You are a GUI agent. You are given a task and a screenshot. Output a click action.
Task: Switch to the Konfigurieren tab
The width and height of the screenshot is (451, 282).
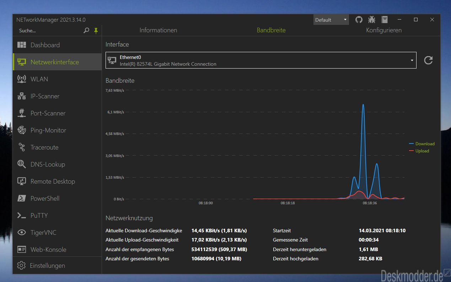(384, 30)
